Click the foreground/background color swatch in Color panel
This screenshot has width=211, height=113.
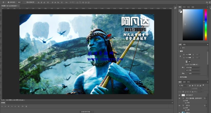(x=180, y=11)
